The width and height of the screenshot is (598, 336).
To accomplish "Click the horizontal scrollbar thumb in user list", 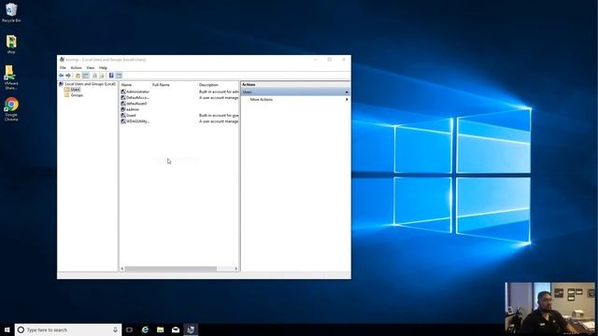I will (x=171, y=269).
